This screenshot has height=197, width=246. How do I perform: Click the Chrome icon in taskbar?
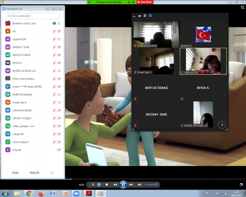[x=29, y=193]
